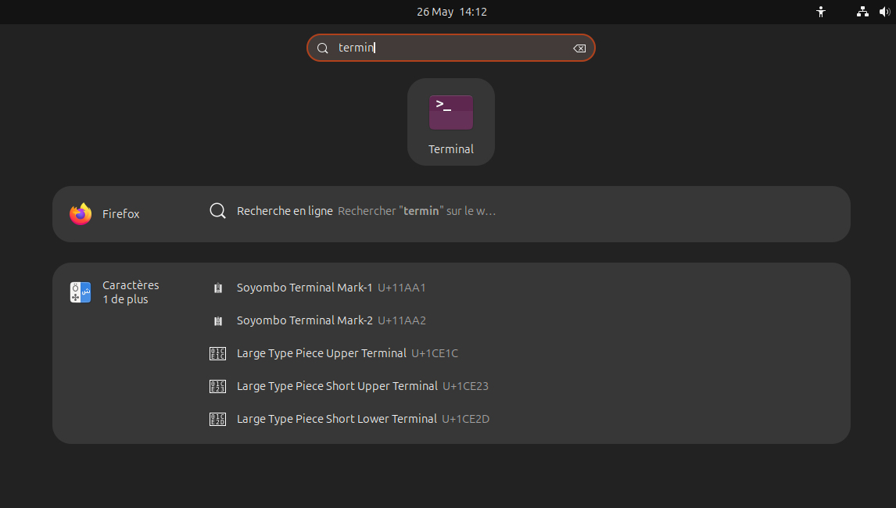
Task: Select the U+1CE2D character glyph icon
Action: 217,420
